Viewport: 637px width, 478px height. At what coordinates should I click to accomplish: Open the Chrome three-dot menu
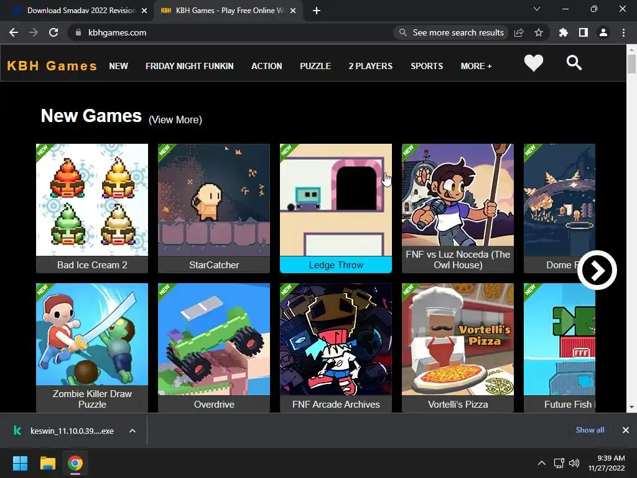[x=623, y=32]
